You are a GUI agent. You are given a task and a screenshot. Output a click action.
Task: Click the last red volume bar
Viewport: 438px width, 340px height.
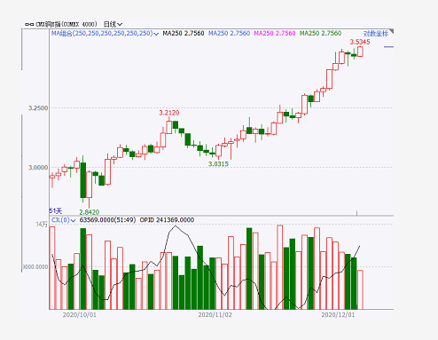360,289
